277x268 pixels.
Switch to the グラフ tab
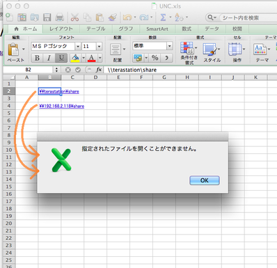[126, 29]
